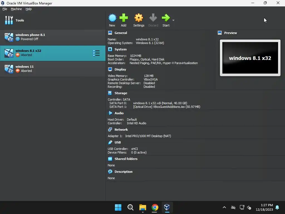Open the Audio settings heading link

pos(119,113)
